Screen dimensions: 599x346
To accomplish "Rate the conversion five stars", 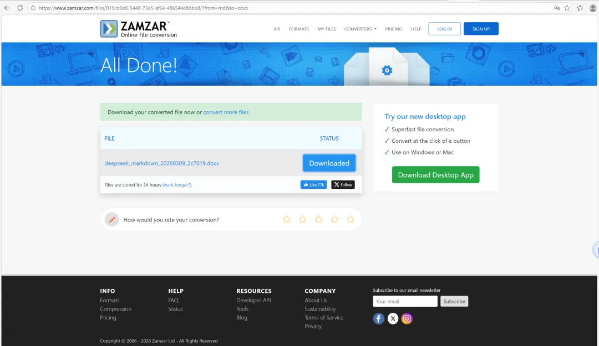I will click(351, 219).
